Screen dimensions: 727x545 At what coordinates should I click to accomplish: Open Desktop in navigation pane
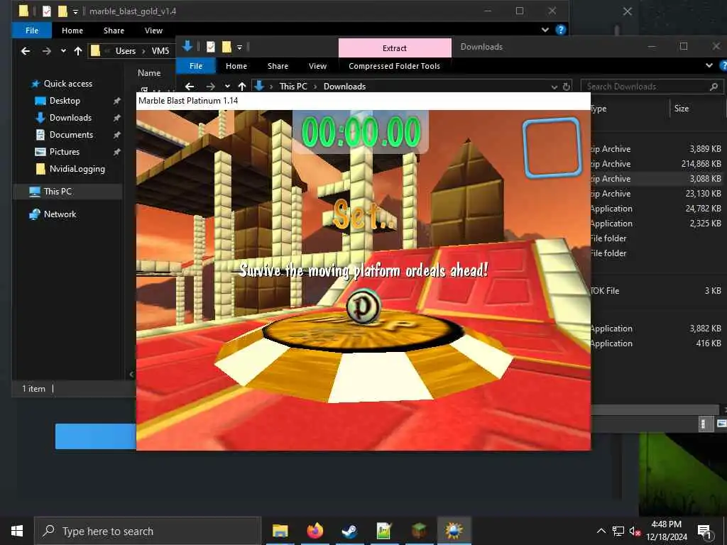pyautogui.click(x=65, y=101)
